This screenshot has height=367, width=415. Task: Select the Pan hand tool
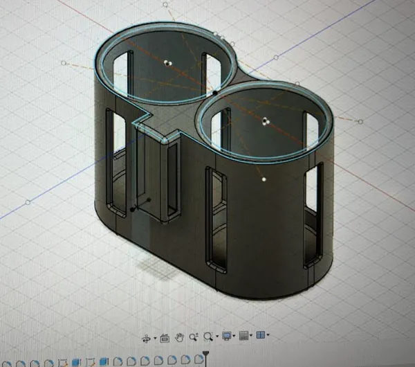pos(179,337)
